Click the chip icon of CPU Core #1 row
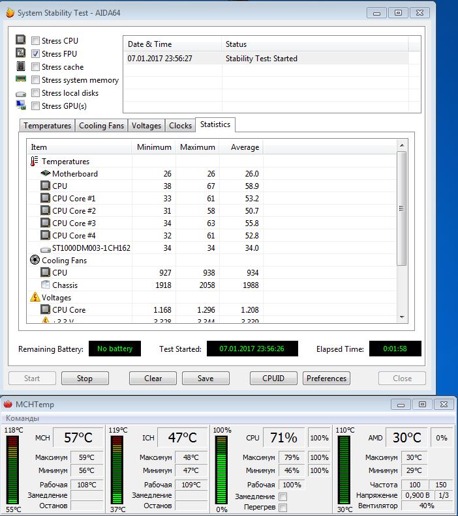458x516 pixels. click(x=45, y=198)
